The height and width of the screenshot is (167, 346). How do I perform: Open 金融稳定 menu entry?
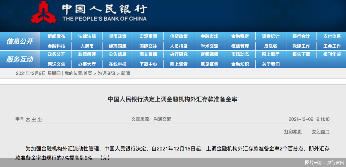tap(240, 36)
